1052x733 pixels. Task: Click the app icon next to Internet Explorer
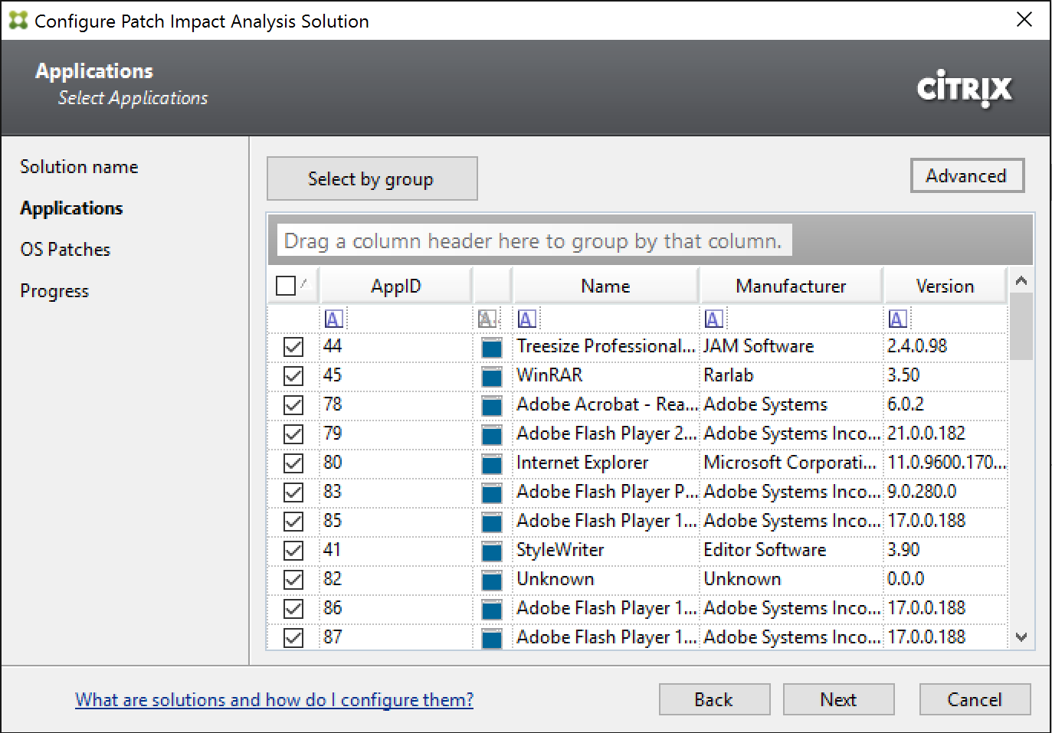491,464
